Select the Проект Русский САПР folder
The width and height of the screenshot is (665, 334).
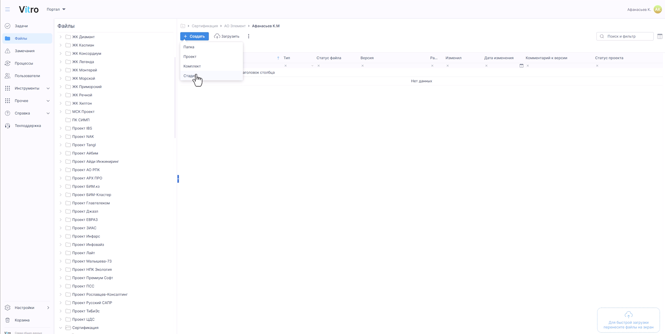[x=92, y=303]
